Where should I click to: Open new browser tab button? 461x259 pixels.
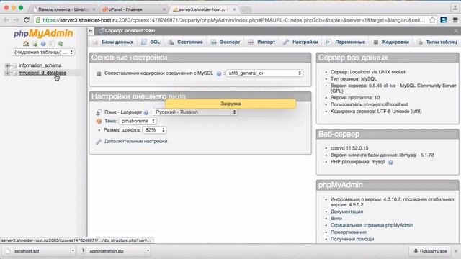(246, 9)
